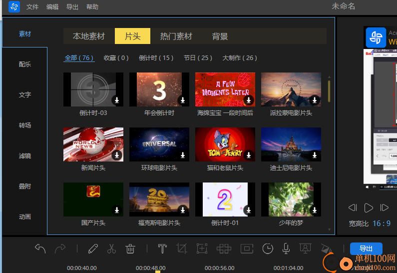397x273 pixels.
Task: Change the 16:9 aspect ratio setting
Action: (382, 223)
